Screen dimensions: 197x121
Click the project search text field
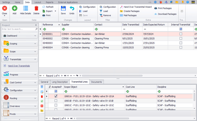point(18,29)
